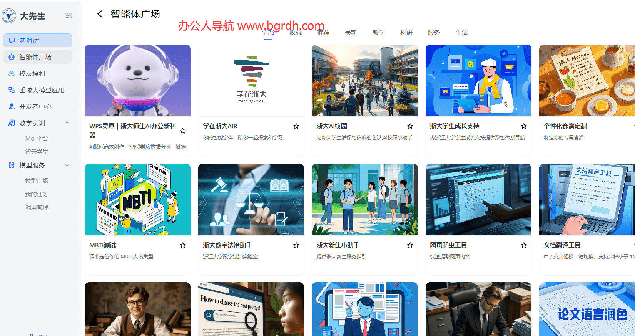Switch to the 科研 tab
The width and height of the screenshot is (635, 336).
click(x=406, y=33)
